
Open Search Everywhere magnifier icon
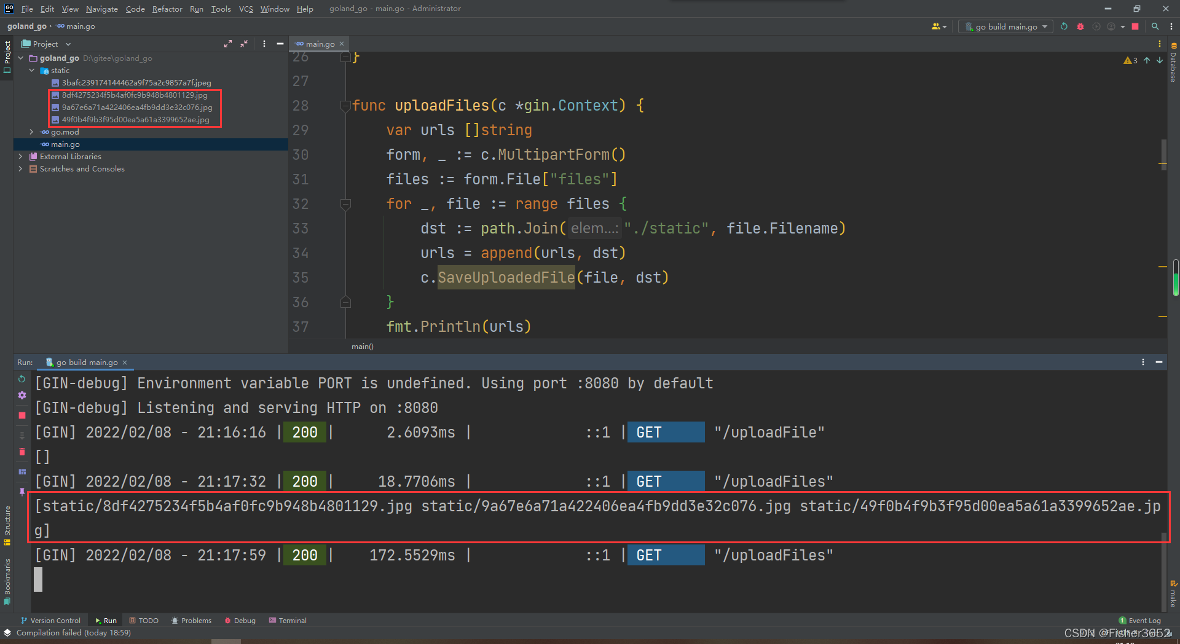click(x=1155, y=26)
